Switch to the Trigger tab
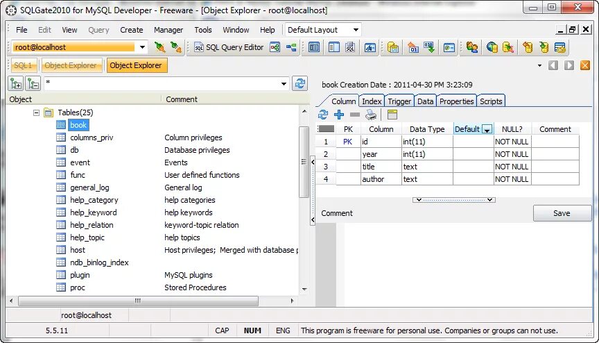The height and width of the screenshot is (343, 599). [x=399, y=101]
